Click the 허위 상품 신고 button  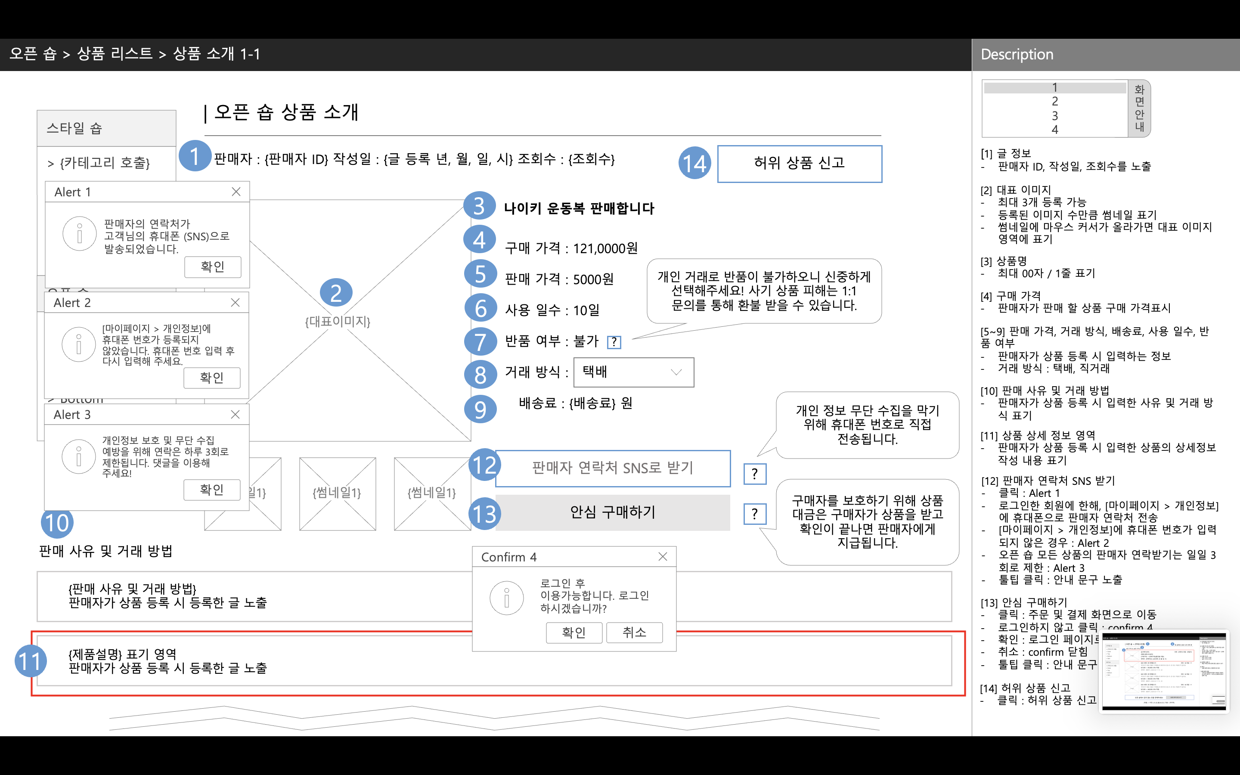tap(800, 164)
